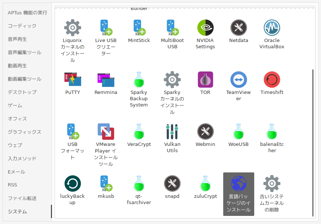Open the luckyBackup icon
This screenshot has height=224, width=321.
(72, 183)
